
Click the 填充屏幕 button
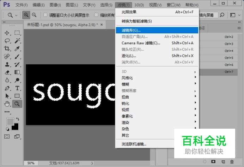(208, 15)
